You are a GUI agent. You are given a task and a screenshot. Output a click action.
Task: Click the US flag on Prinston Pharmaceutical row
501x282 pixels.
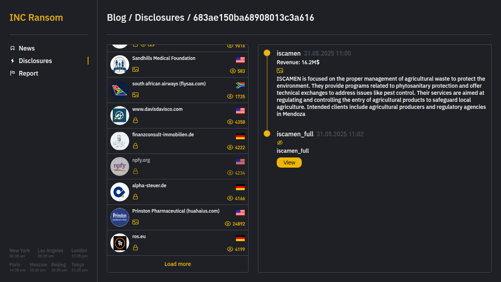pos(240,213)
